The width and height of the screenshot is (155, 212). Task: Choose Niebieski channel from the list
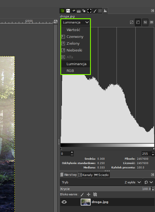click(76, 50)
